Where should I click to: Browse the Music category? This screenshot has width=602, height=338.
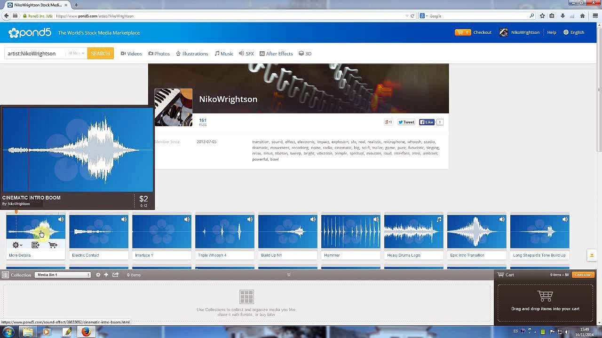coord(224,54)
